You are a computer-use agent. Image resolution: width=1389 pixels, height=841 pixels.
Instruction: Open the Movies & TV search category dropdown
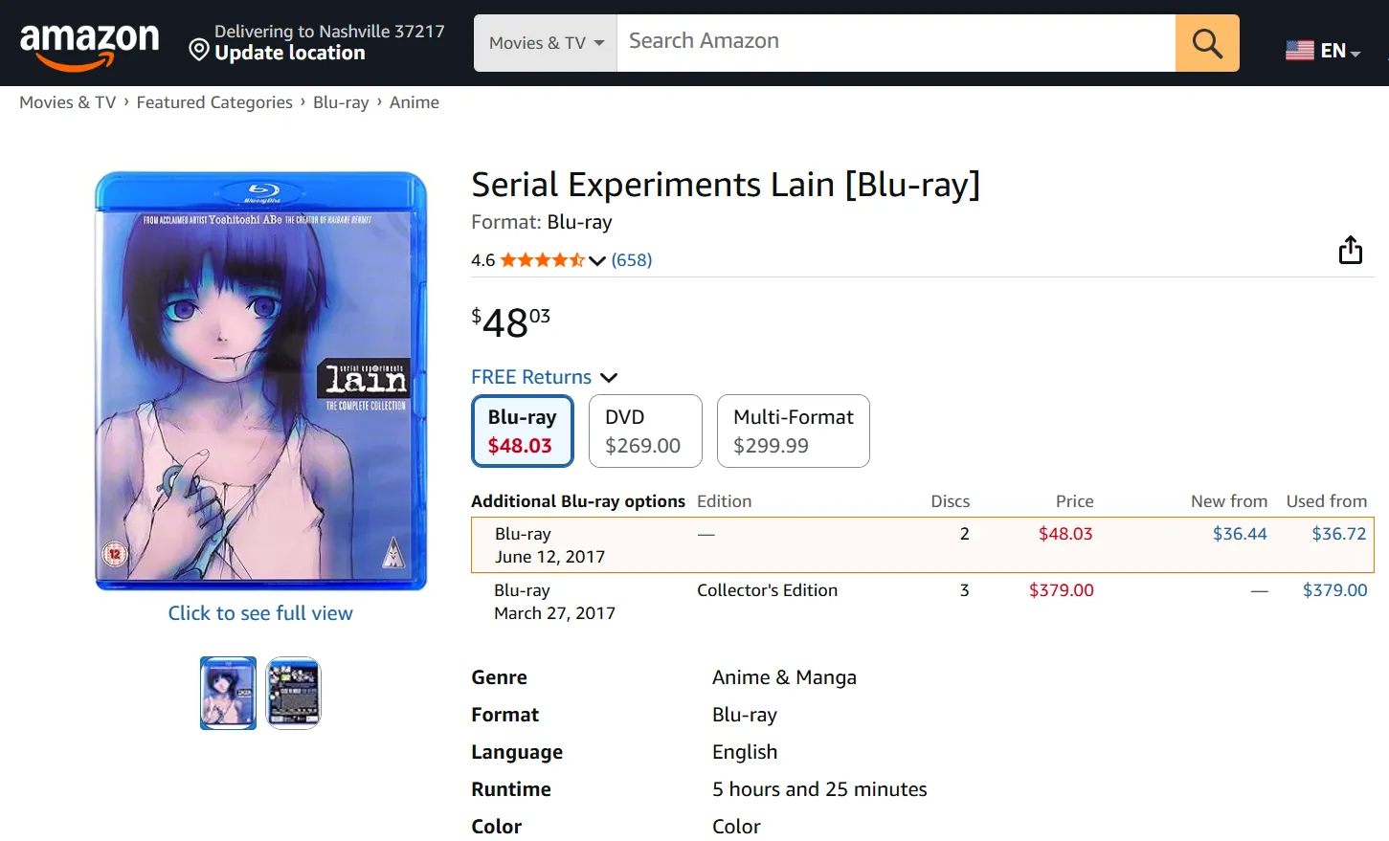coord(546,43)
